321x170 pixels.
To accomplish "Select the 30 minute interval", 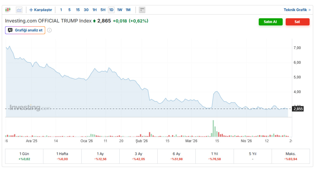I will (86, 10).
